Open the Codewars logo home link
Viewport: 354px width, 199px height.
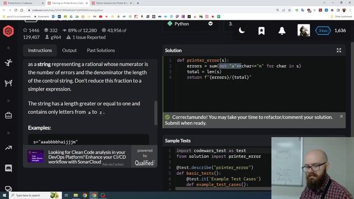8,31
